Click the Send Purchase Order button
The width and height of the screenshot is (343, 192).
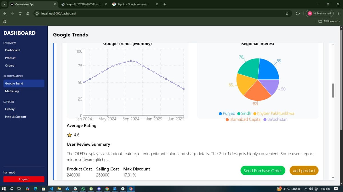point(262,170)
